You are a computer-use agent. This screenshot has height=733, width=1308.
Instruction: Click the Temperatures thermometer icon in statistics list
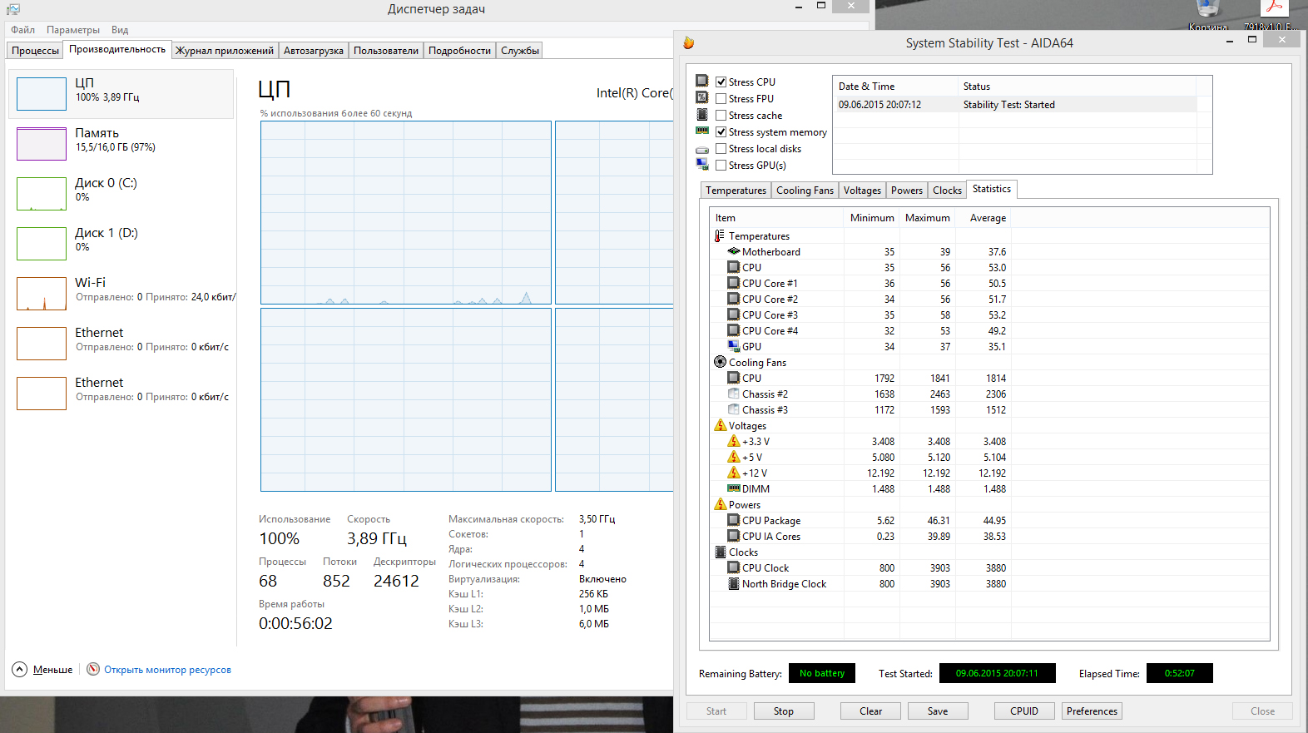pyautogui.click(x=720, y=236)
